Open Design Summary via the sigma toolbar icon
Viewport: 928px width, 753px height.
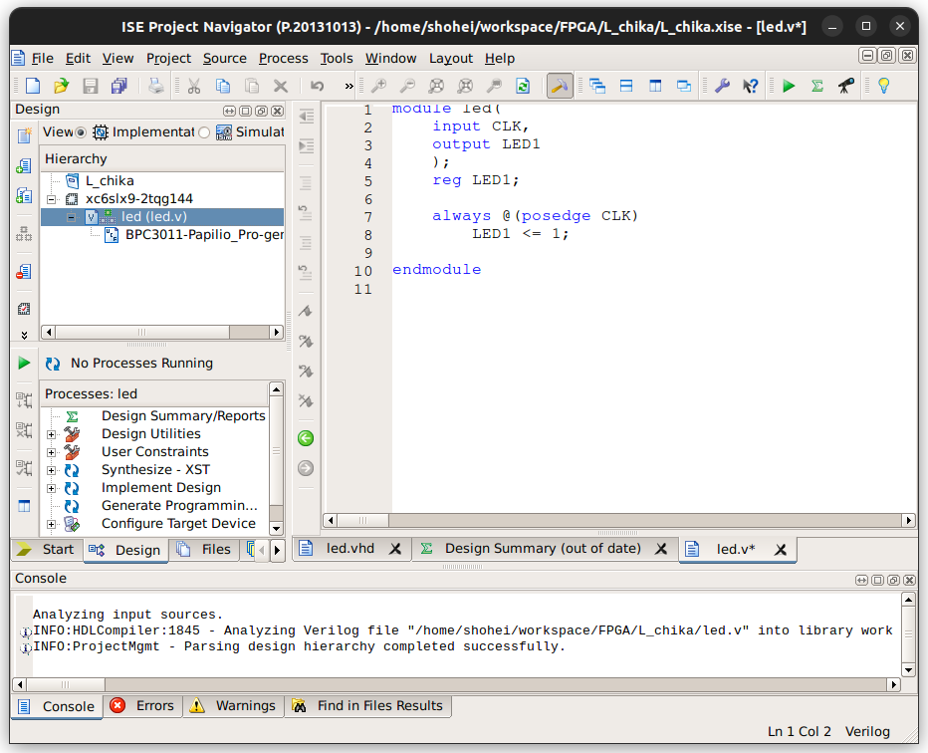[x=817, y=86]
